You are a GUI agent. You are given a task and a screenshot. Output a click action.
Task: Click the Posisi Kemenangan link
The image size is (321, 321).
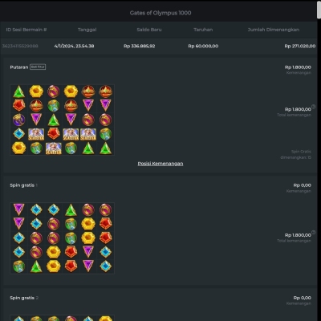160,164
